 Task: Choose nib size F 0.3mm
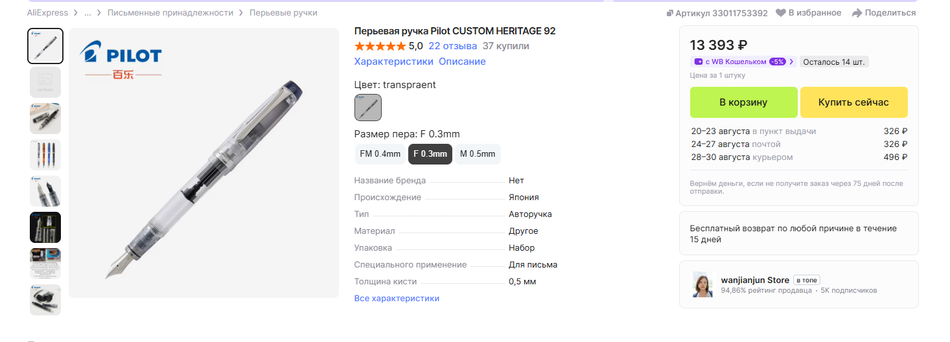click(x=430, y=154)
